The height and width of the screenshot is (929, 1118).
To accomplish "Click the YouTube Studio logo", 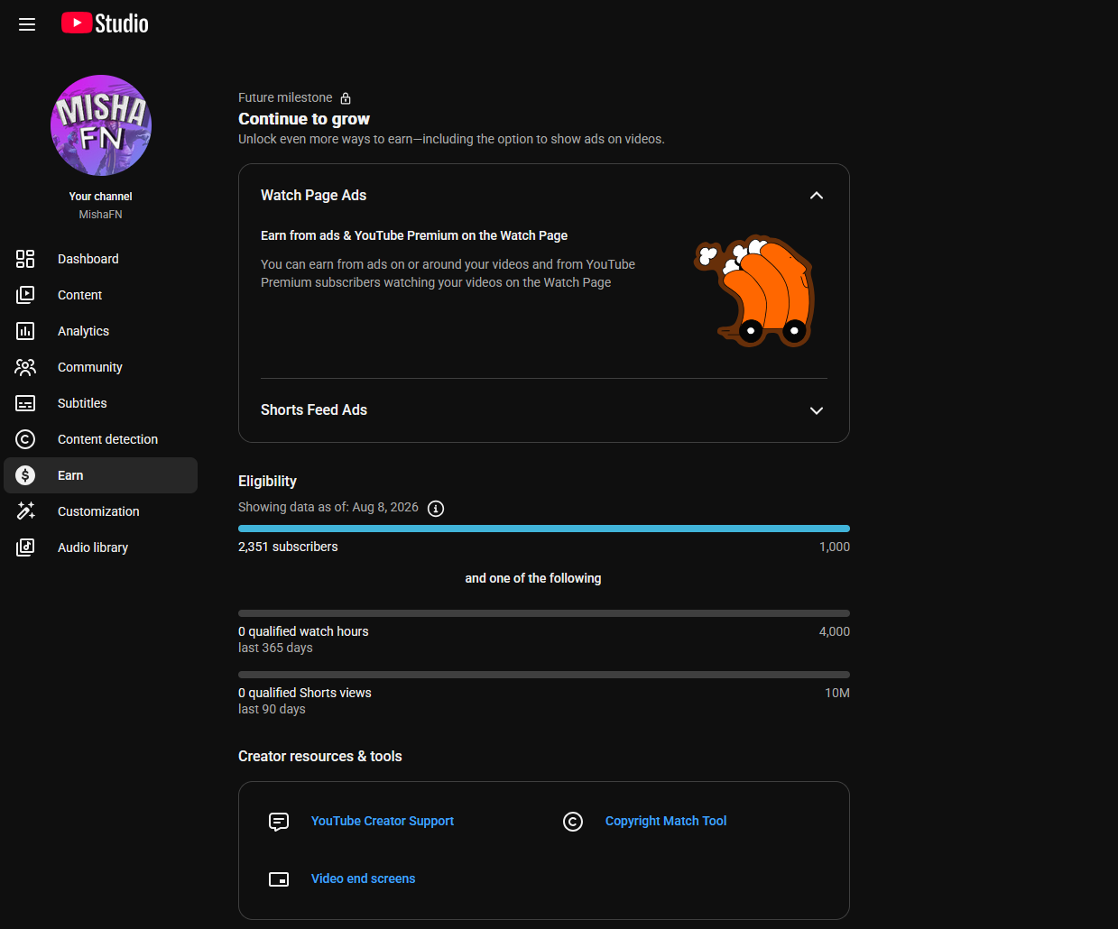I will pyautogui.click(x=105, y=23).
